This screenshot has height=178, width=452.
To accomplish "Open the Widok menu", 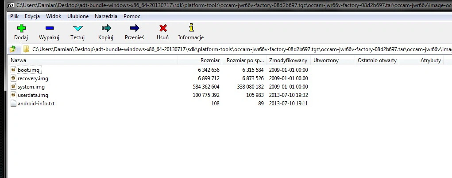I will [x=54, y=16].
